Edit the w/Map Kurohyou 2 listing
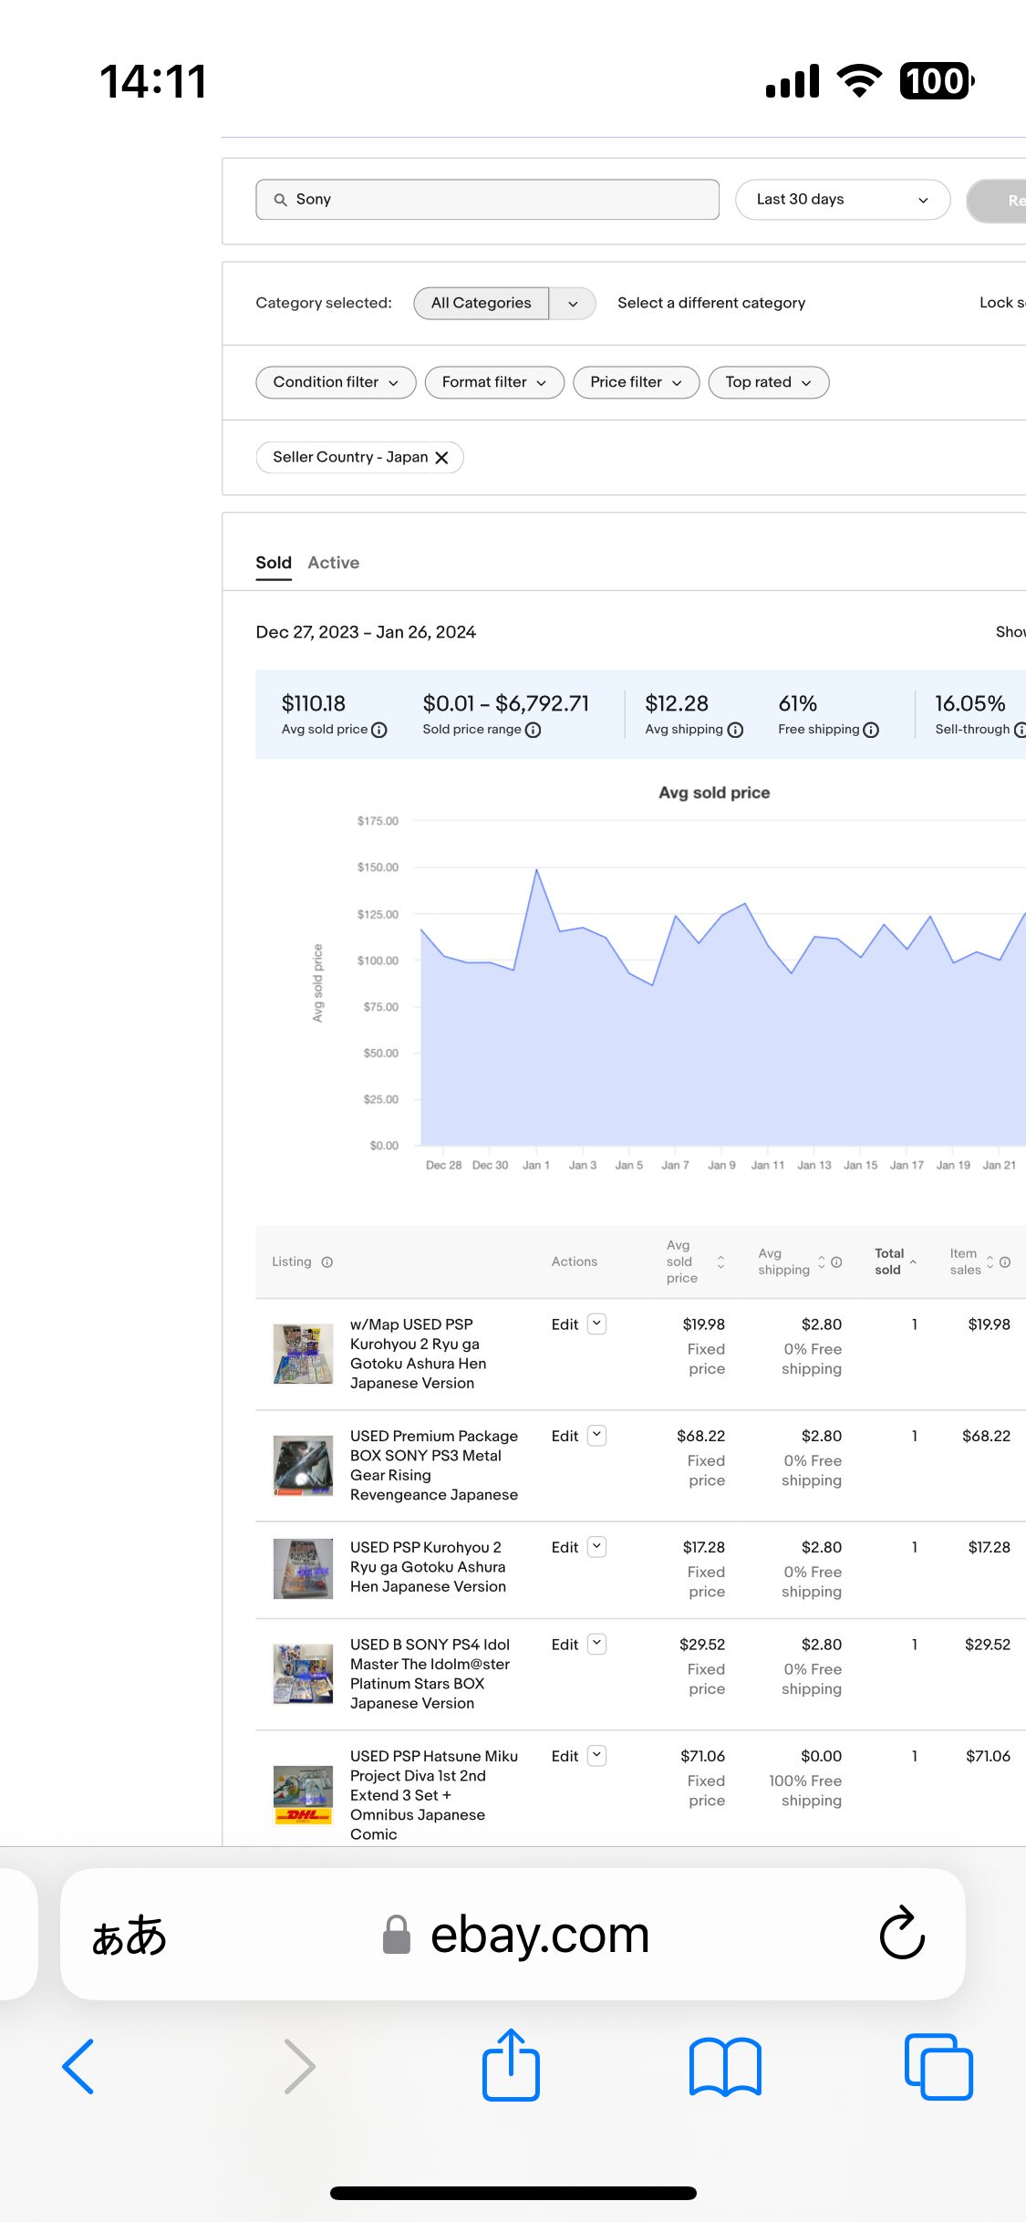Screen dimensions: 1026x2222 click(x=565, y=1324)
